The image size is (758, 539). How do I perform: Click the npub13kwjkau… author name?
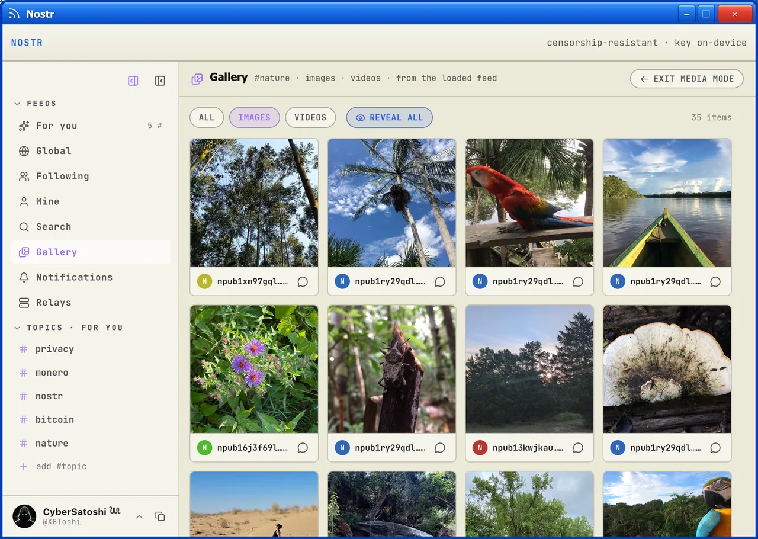pyautogui.click(x=528, y=448)
